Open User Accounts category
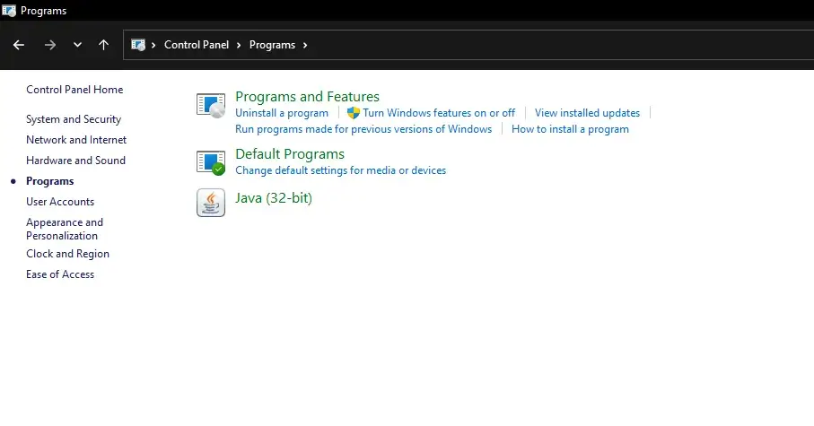 60,202
